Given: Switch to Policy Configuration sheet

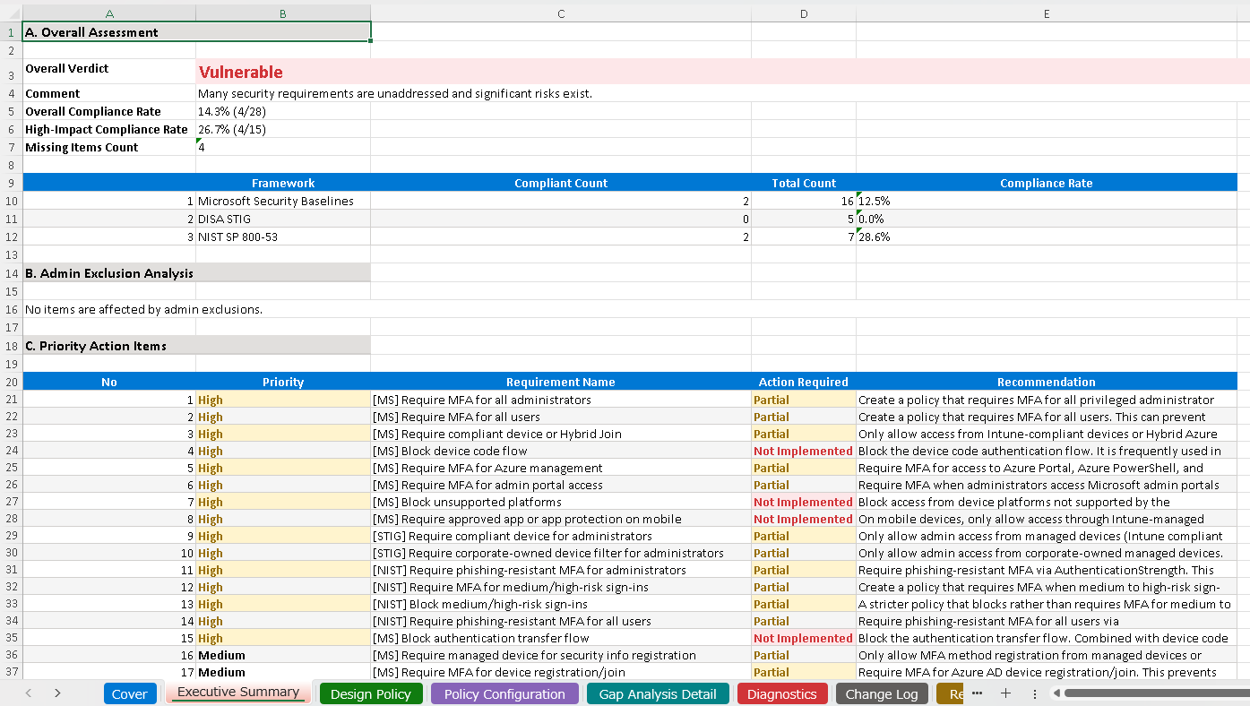Looking at the screenshot, I should point(504,693).
